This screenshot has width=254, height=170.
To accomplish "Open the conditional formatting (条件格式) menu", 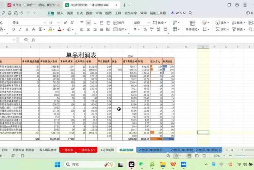I will tap(192, 26).
